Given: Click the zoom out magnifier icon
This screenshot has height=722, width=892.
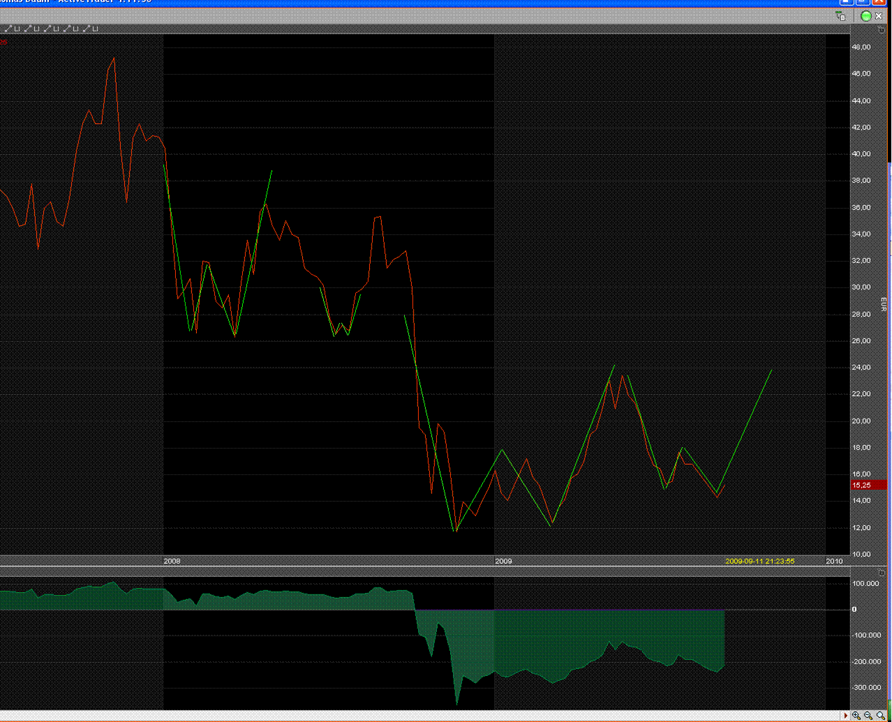Looking at the screenshot, I should 868,716.
